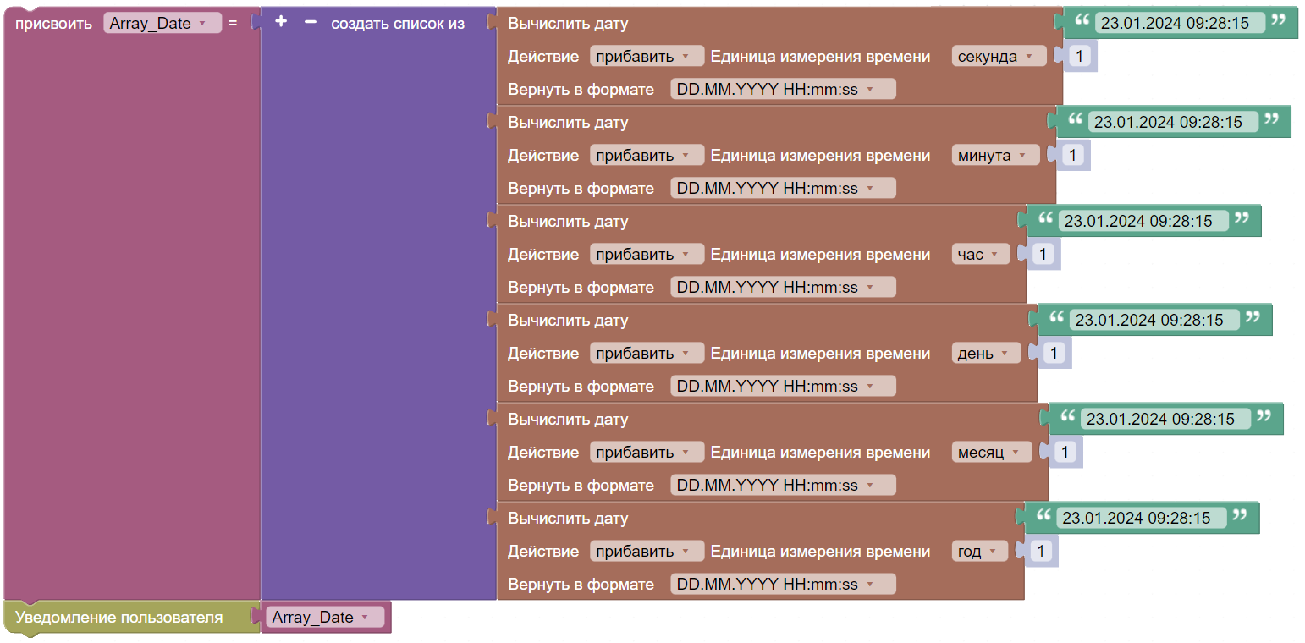Edit number value 1 next to секунда
The height and width of the screenshot is (643, 1305).
pos(1080,57)
